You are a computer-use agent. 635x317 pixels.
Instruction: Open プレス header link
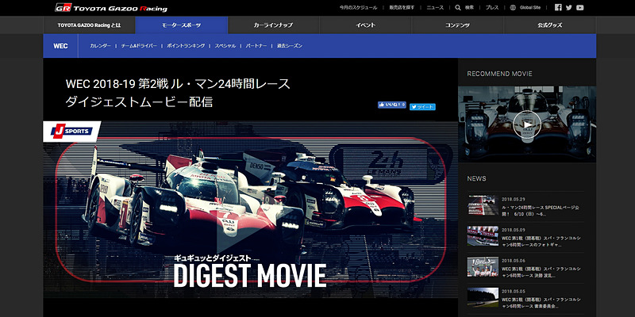tap(492, 8)
